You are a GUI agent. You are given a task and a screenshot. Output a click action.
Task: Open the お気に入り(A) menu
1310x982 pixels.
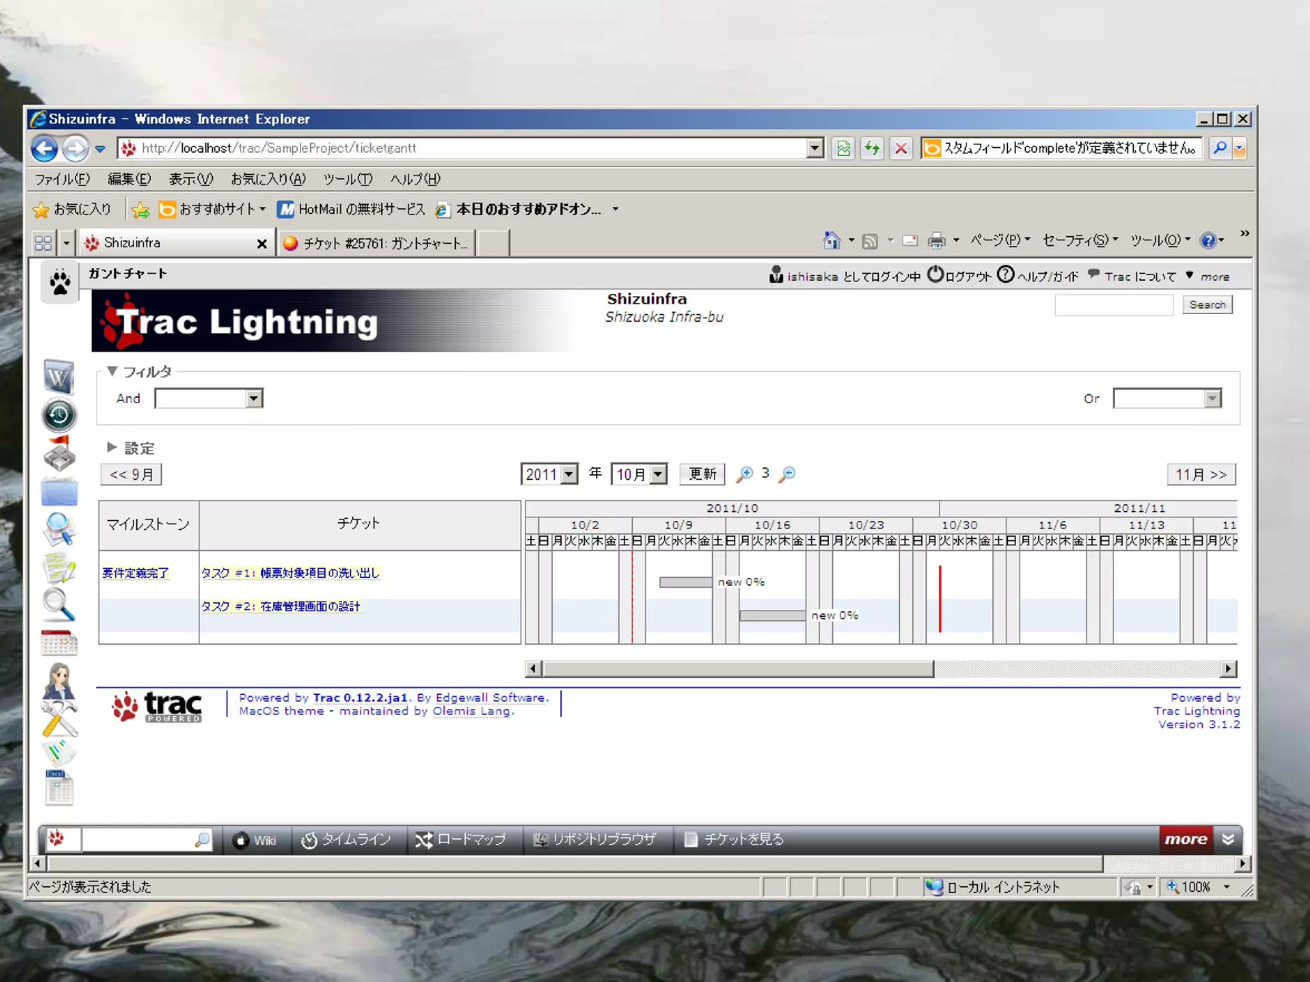pos(268,179)
